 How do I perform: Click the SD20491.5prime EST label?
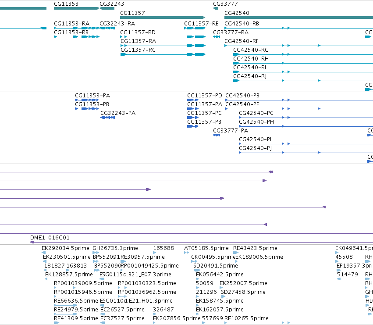click(216, 266)
